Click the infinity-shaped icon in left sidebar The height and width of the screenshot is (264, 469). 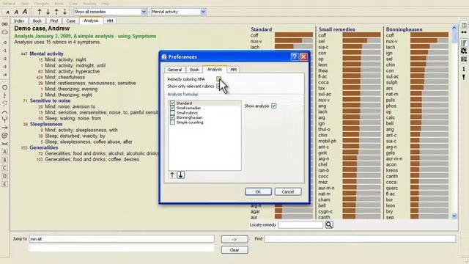coord(5,24)
